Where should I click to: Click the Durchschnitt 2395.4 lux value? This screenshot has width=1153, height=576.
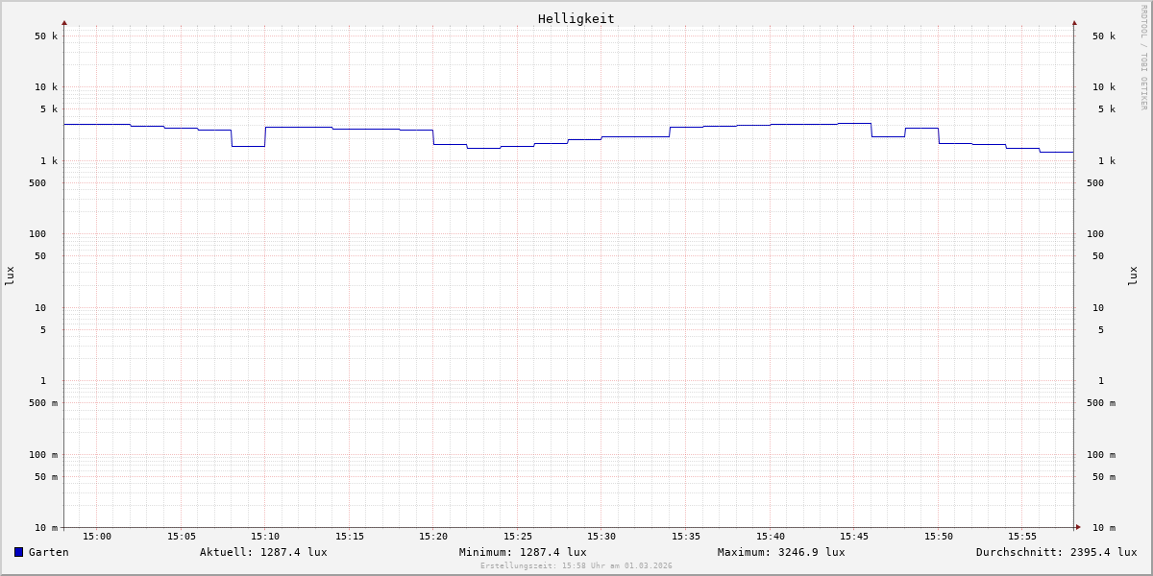pos(1056,552)
